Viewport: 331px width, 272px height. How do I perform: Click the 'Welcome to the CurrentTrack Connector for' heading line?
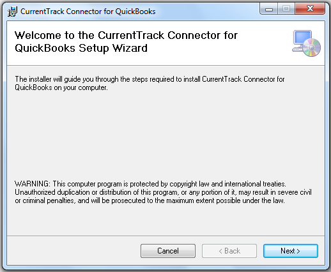[126, 35]
